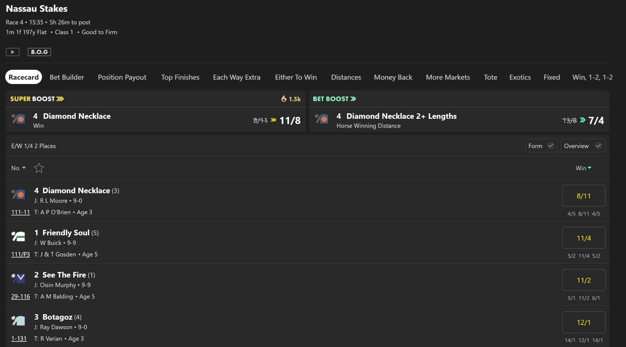This screenshot has height=347, width=626.
Task: Open See The Fire form 29-116 link
Action: [x=20, y=297]
